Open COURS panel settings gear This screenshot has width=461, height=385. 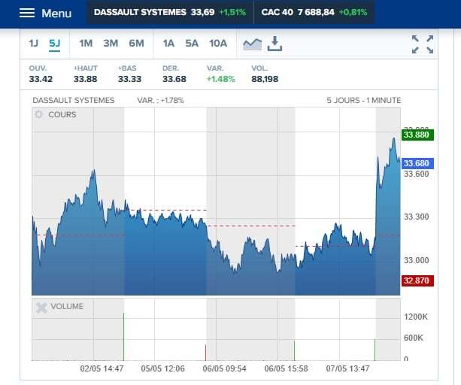pyautogui.click(x=38, y=114)
